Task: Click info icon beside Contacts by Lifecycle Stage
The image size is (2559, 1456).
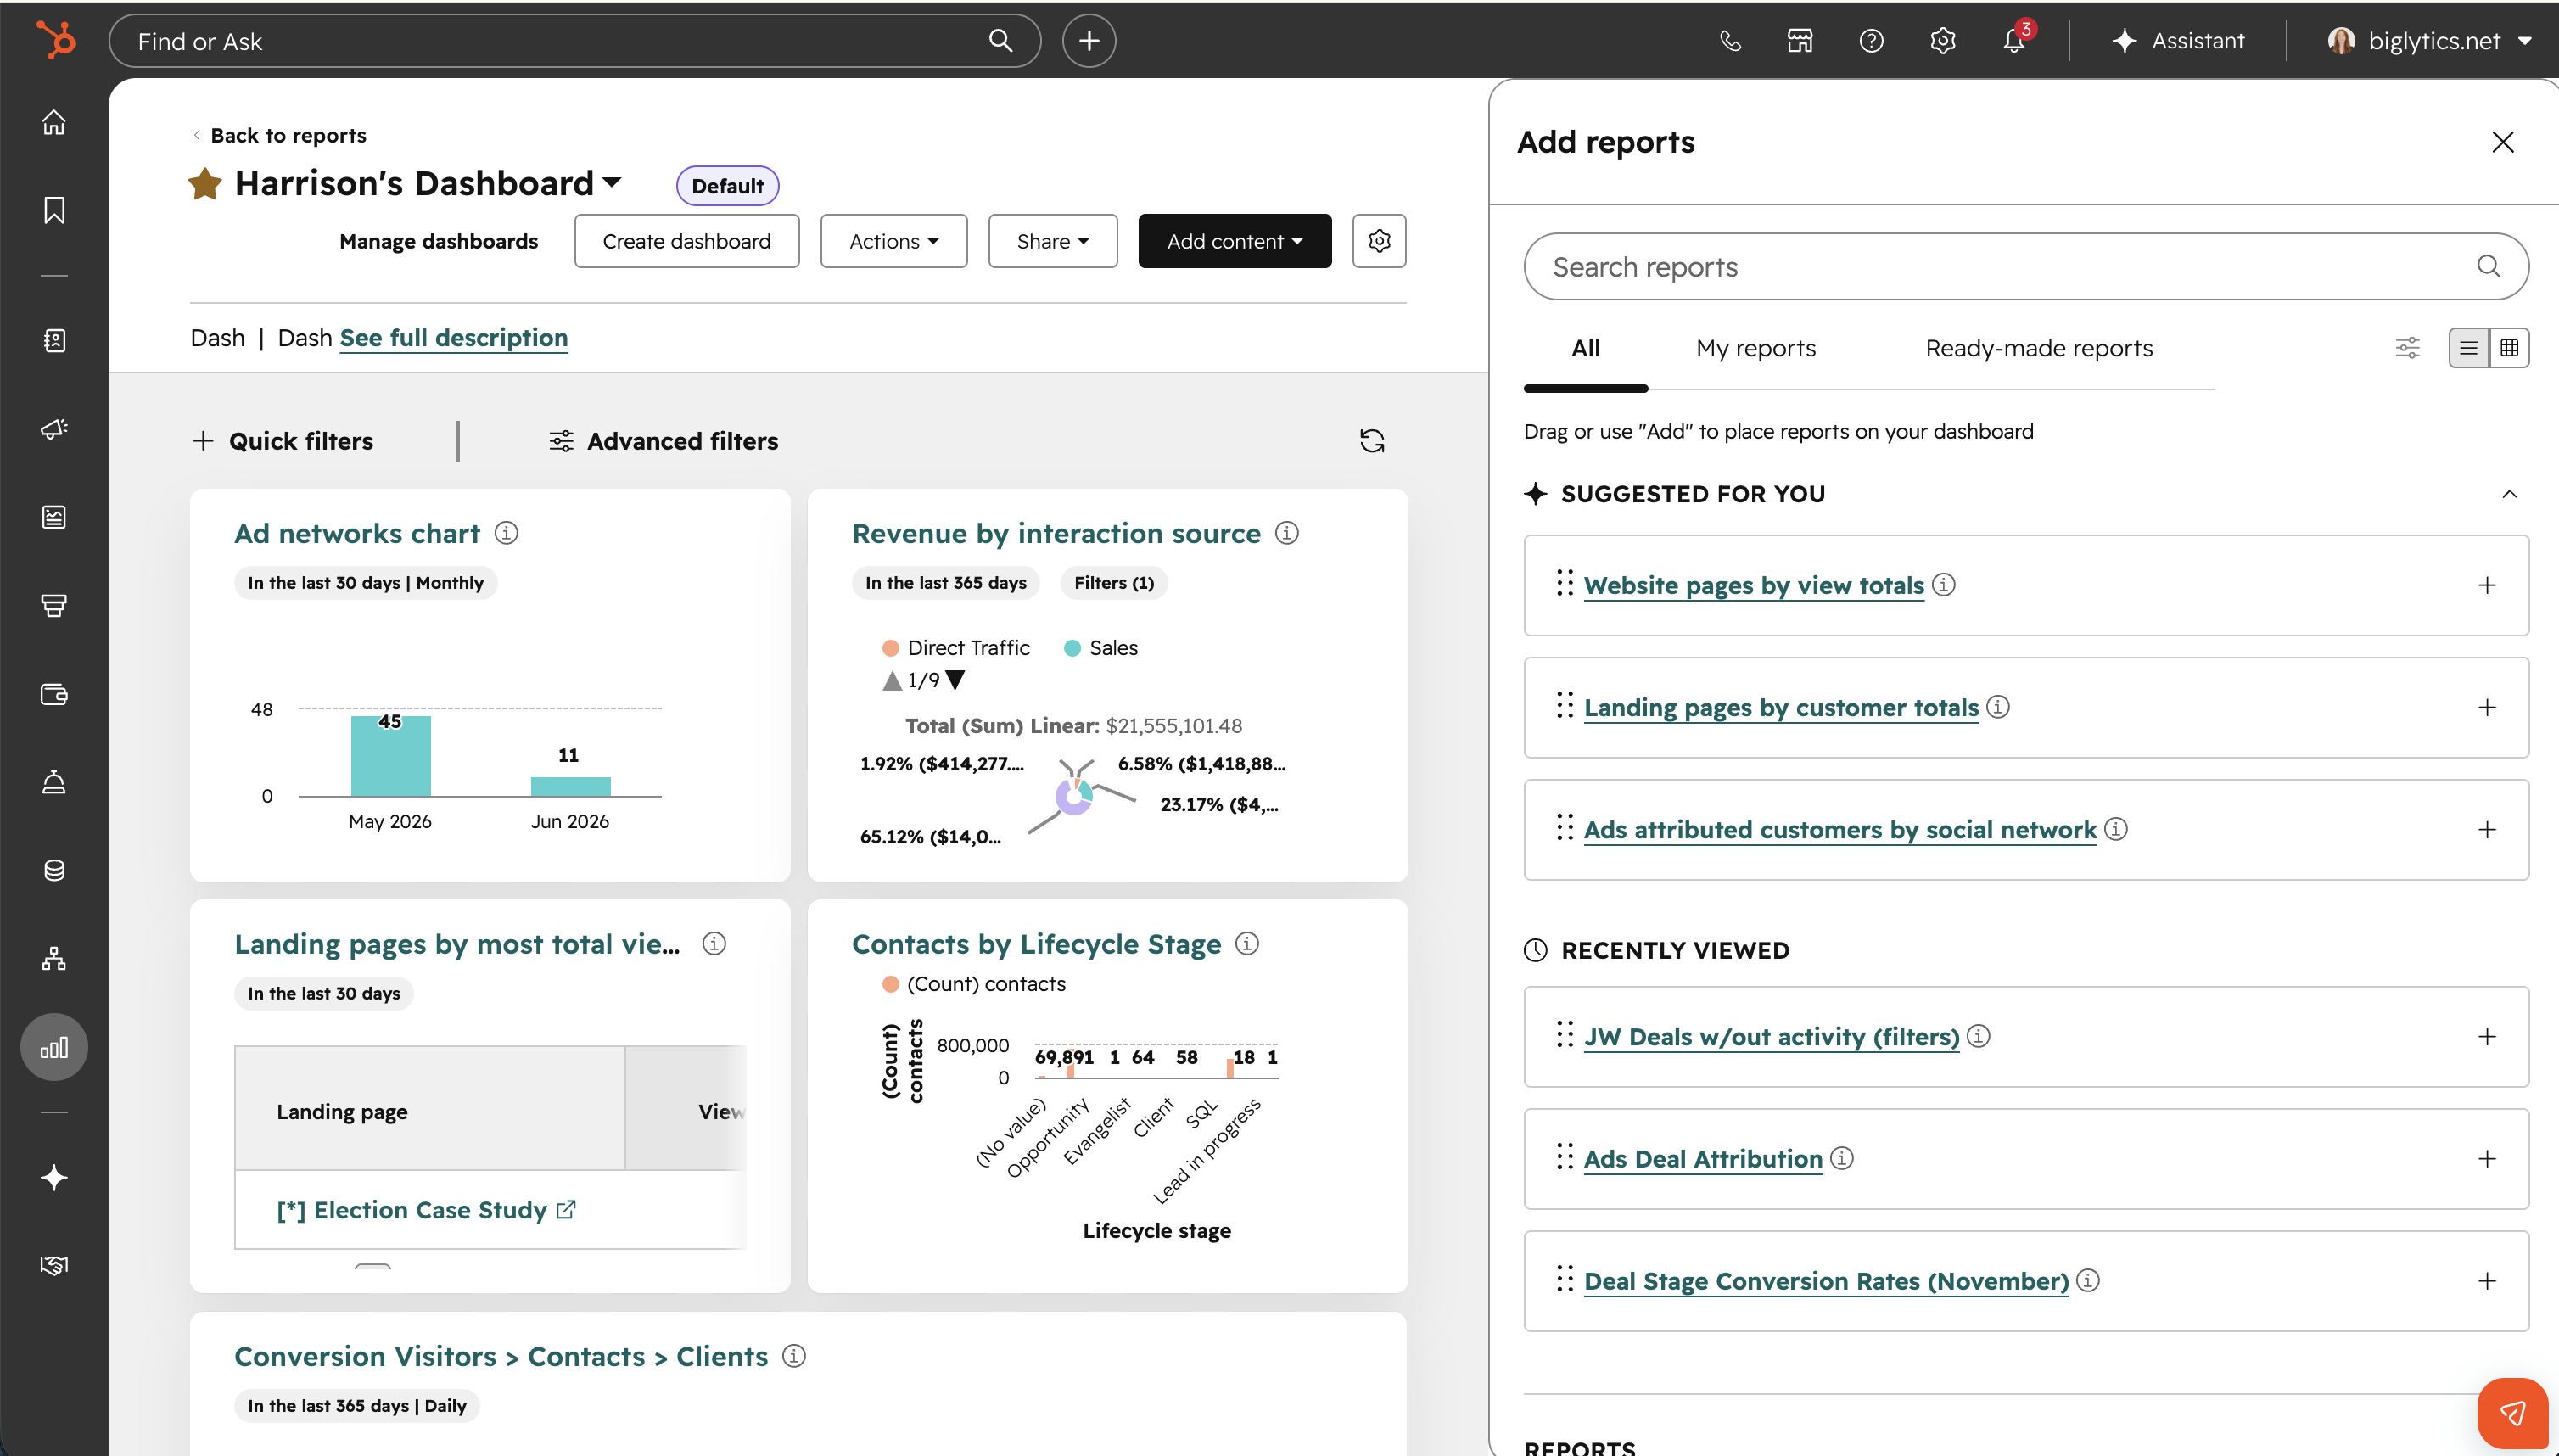Action: point(1247,943)
